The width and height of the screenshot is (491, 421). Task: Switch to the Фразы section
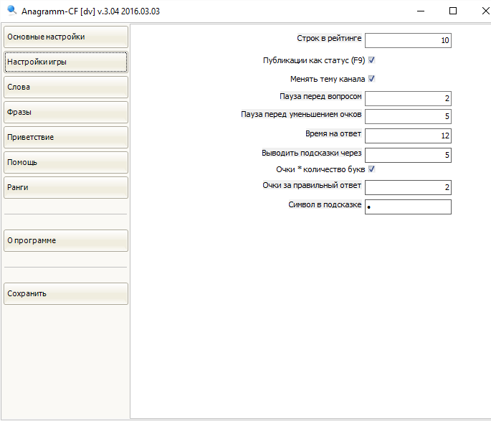[66, 113]
